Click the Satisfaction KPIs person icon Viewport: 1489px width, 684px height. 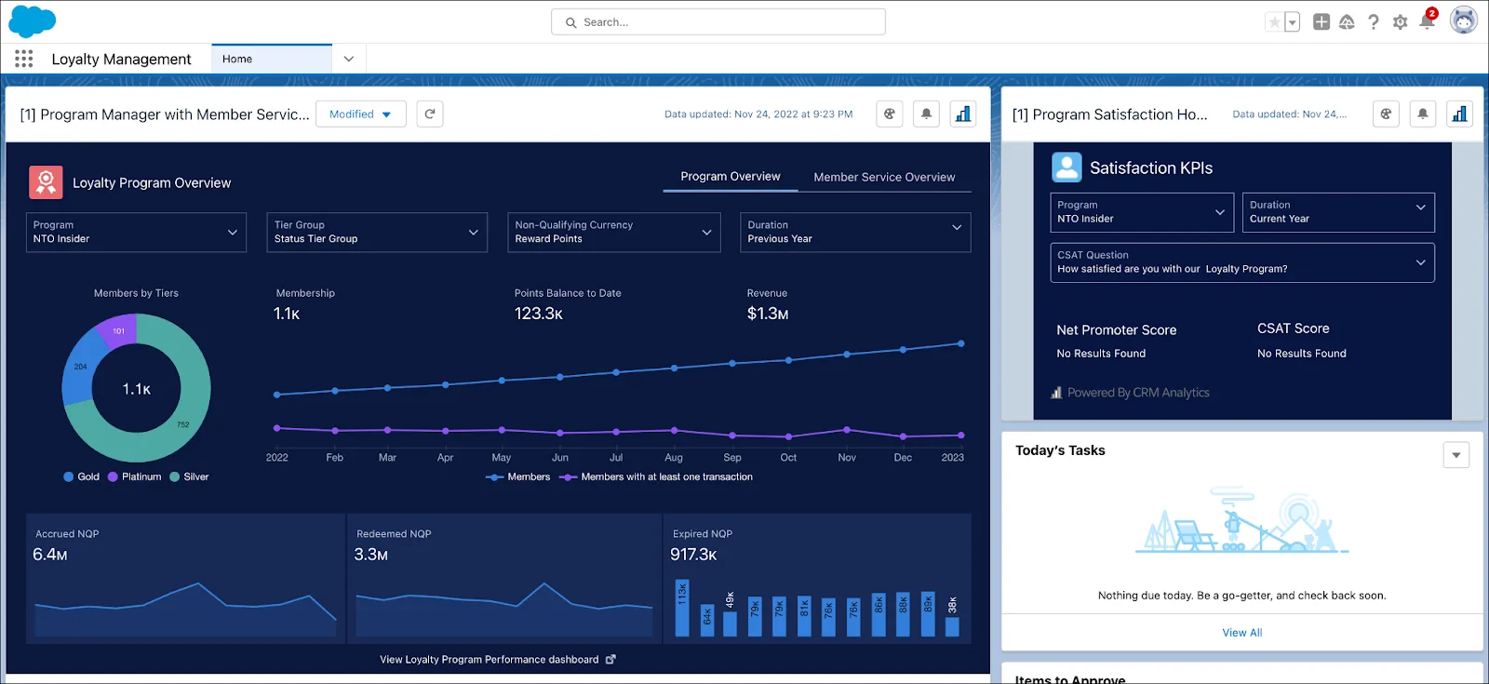pyautogui.click(x=1066, y=168)
